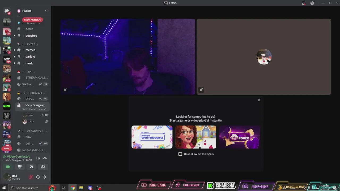The width and height of the screenshot is (340, 191).
Task: Join the Join ... voice channel
Action: (32, 144)
